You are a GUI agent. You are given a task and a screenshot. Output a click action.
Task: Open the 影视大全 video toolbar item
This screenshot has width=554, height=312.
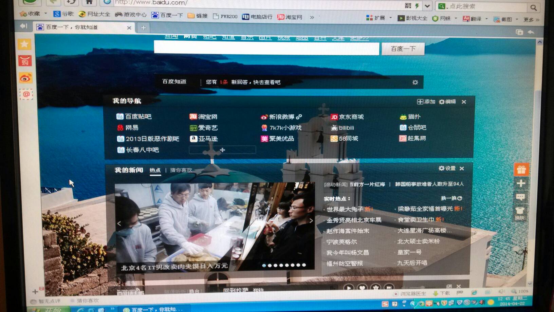(x=412, y=18)
